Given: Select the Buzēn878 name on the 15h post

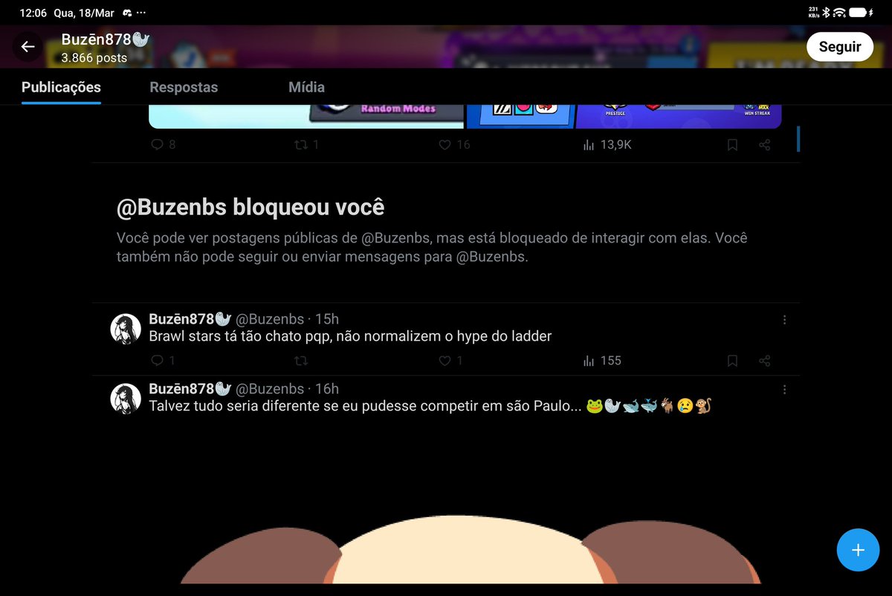Looking at the screenshot, I should [x=190, y=319].
